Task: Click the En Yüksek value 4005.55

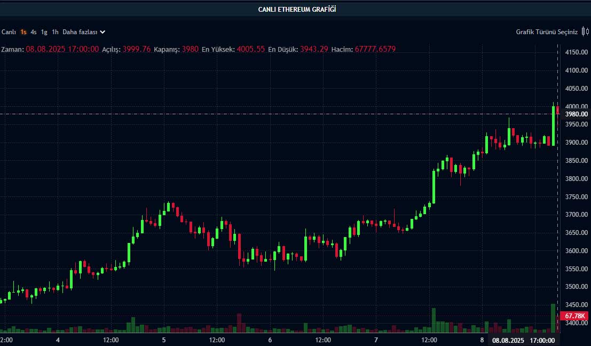Action: click(250, 49)
